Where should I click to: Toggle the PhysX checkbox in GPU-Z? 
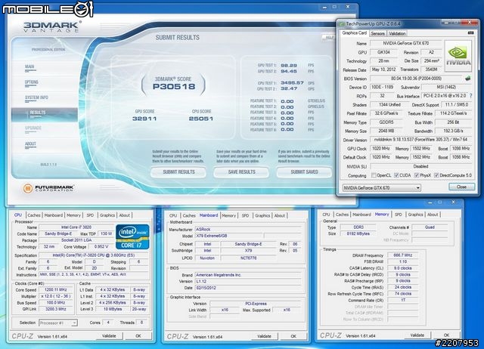point(417,175)
